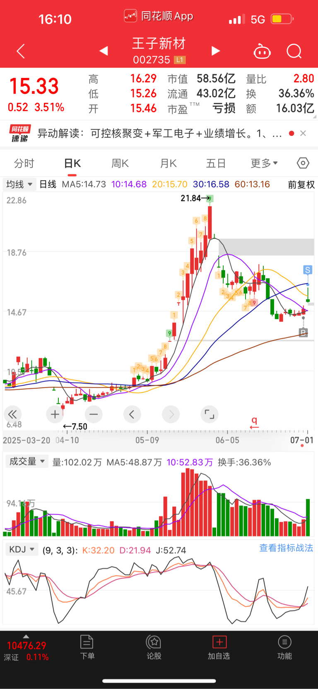Viewport: 318px width, 689px height.
Task: Open 功能 functions menu icon
Action: pos(284,647)
